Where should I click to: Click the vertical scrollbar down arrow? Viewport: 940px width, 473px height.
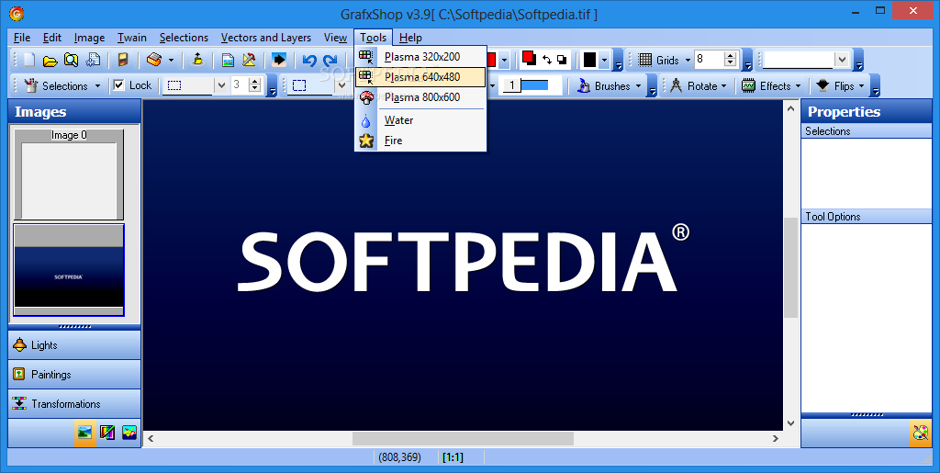click(x=790, y=423)
